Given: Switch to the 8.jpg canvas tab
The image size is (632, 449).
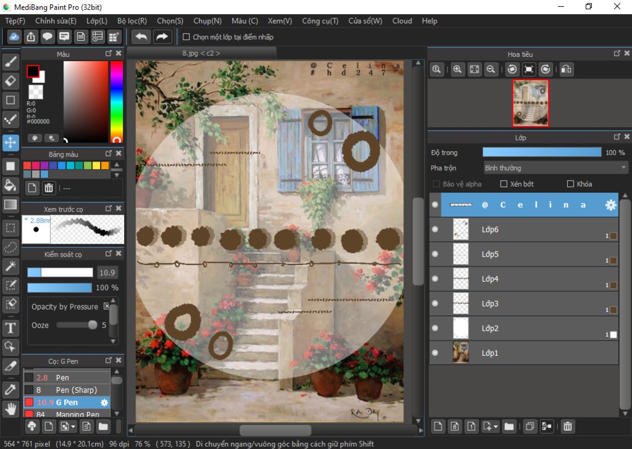Looking at the screenshot, I should (x=201, y=53).
